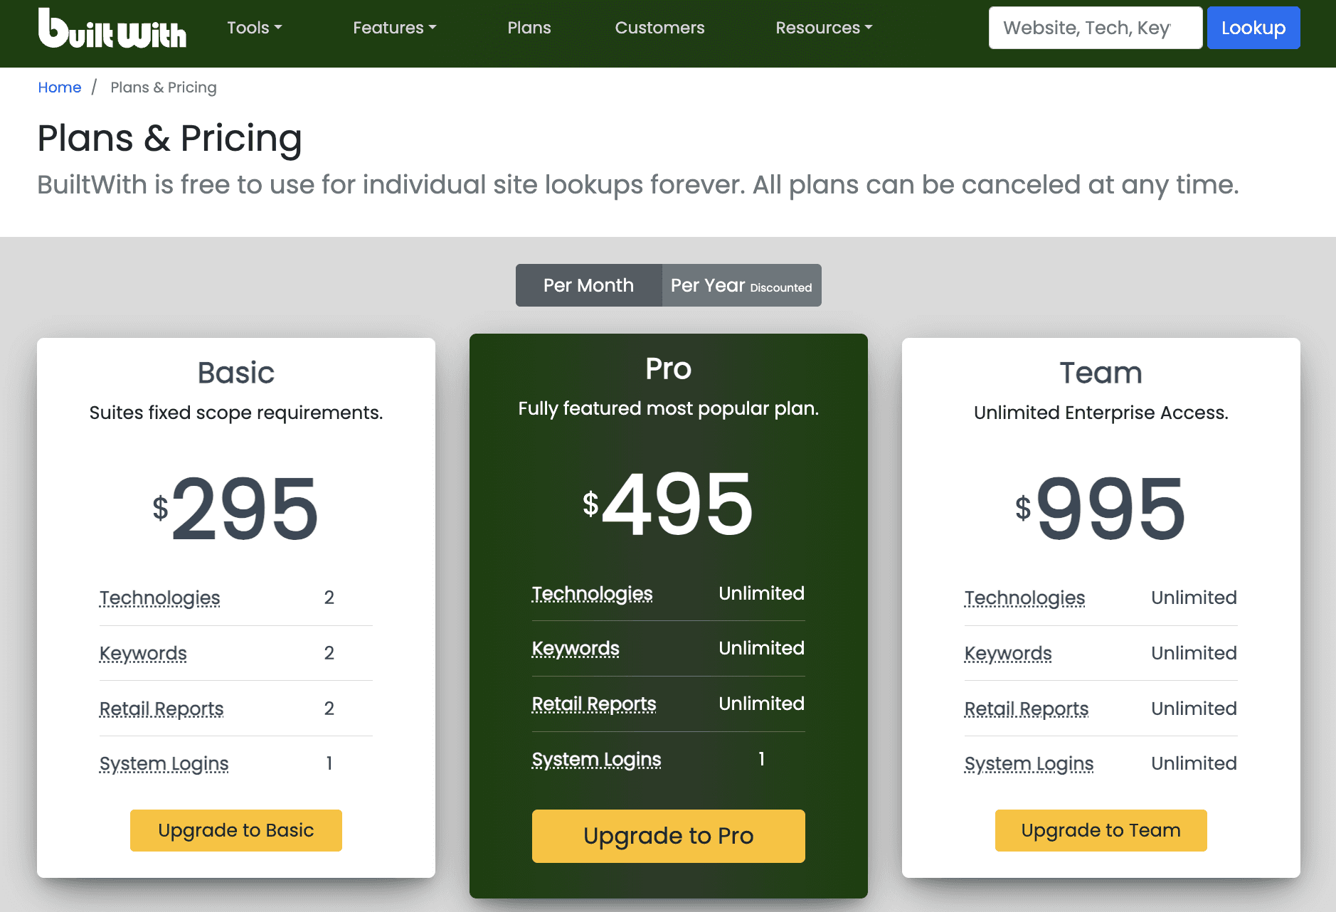Click Retail Reports in the Pro plan
Viewport: 1336px width, 912px height.
pos(594,704)
